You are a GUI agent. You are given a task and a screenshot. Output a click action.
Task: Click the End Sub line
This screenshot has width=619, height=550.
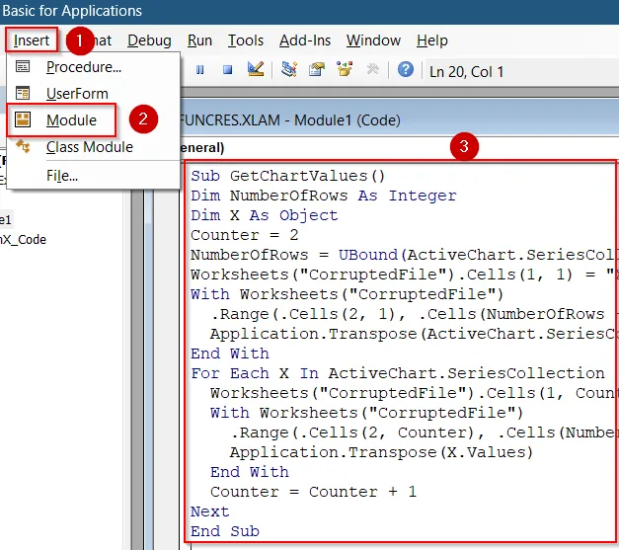(x=225, y=531)
